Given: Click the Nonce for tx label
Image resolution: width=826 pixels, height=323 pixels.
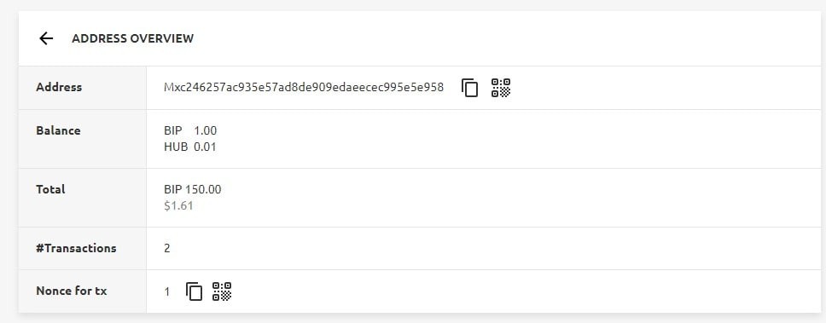Looking at the screenshot, I should click(71, 291).
